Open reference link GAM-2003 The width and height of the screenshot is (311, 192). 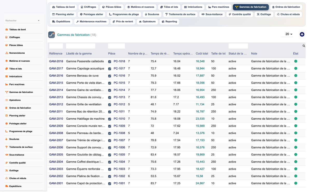(56, 169)
